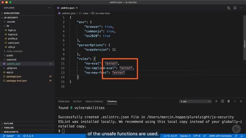Open notifications bell in status bar
The image size is (246, 138).
pos(242,136)
